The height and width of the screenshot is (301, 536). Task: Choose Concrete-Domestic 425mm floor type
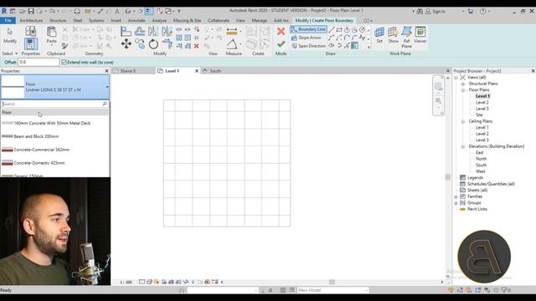tap(39, 163)
